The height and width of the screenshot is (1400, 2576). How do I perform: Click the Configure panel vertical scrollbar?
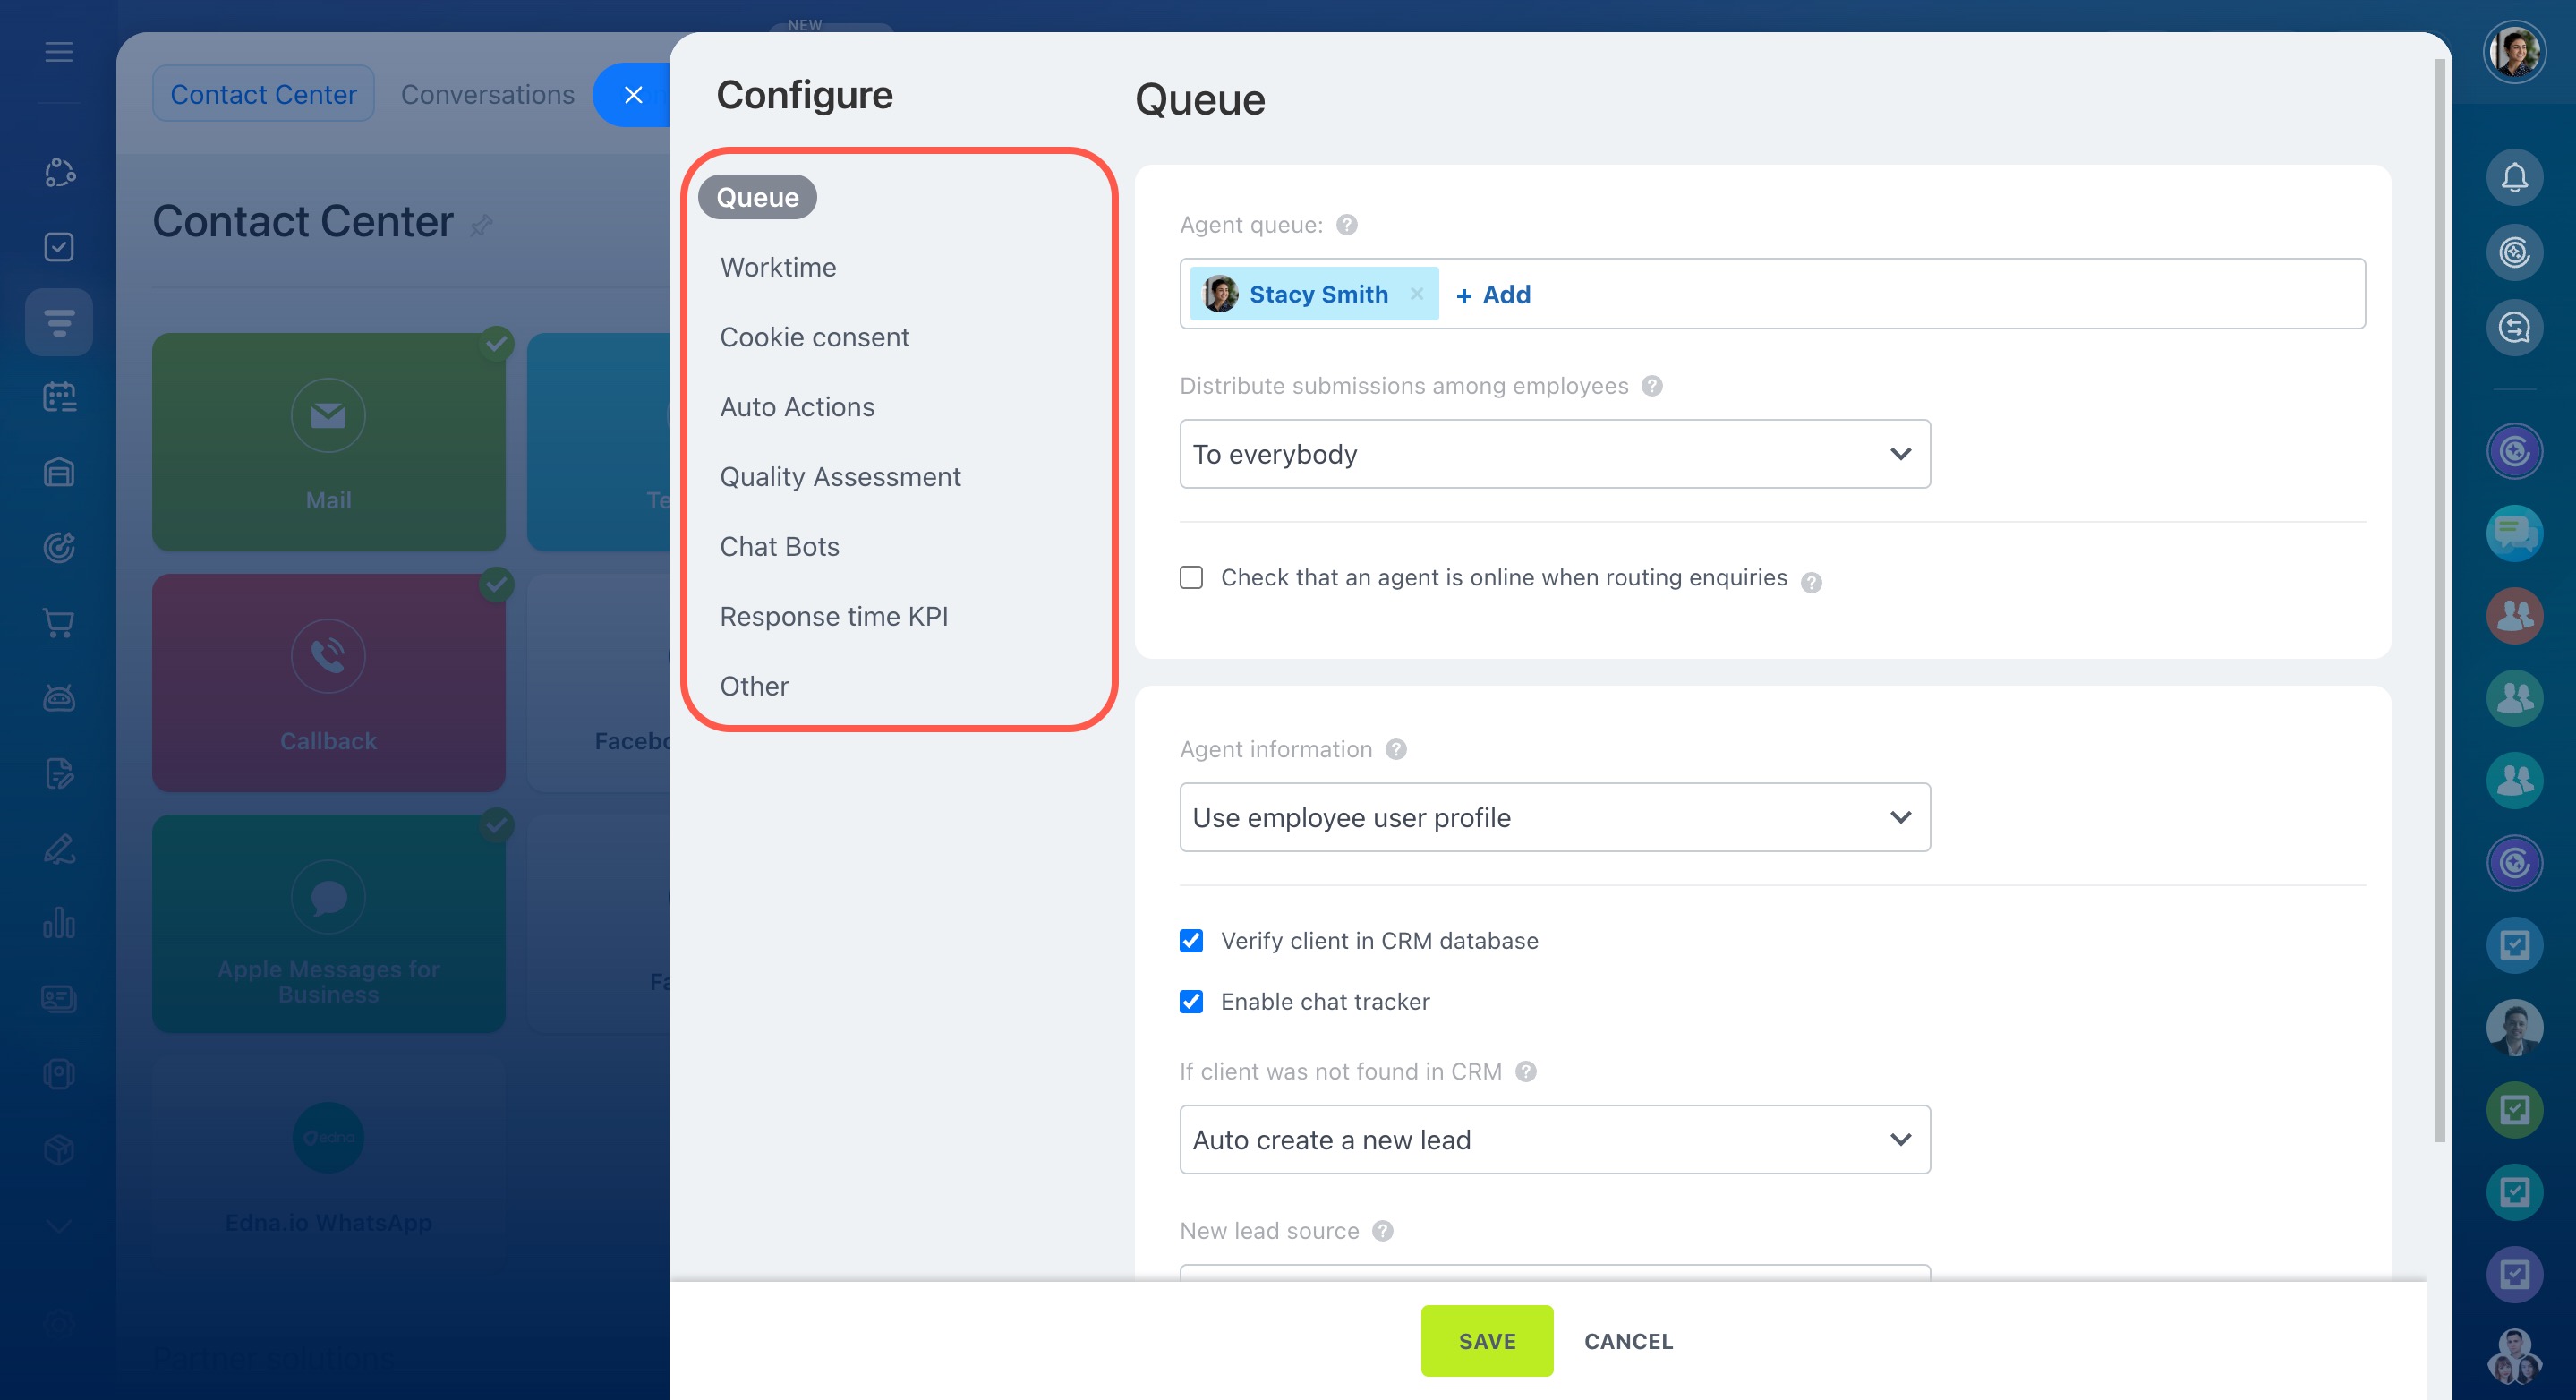pyautogui.click(x=2439, y=600)
